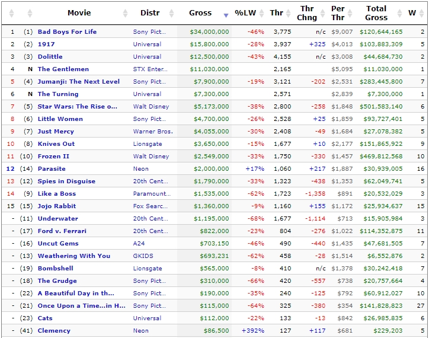Select the $9,007 per-theater value
Image resolution: width=429 pixels, height=338 pixels.
pos(342,32)
